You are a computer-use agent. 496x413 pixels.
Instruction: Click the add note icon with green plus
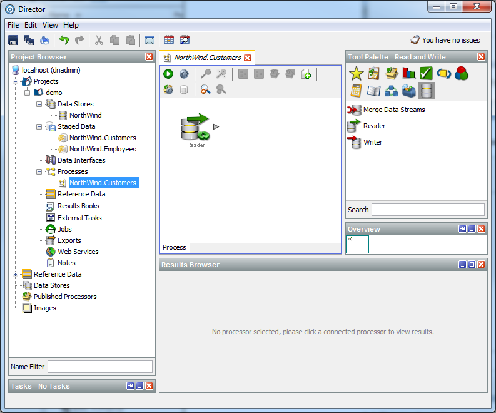[x=306, y=74]
